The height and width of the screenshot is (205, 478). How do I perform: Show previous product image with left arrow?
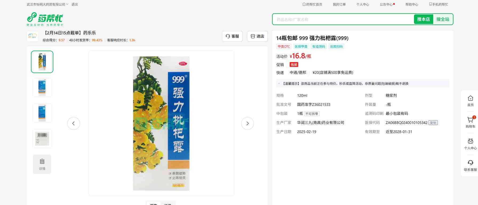point(74,123)
